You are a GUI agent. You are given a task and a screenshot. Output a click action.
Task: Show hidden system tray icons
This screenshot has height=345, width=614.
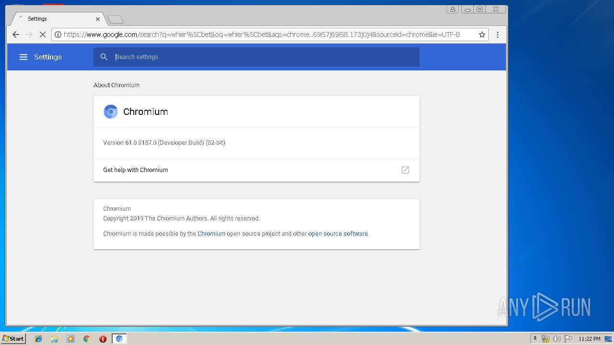[x=535, y=339]
